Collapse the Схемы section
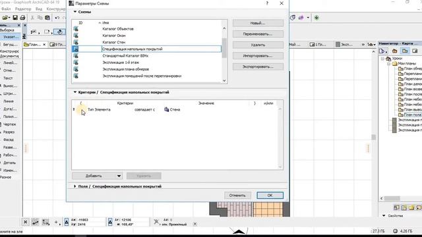Image resolution: width=422 pixels, height=237 pixels. coord(75,12)
